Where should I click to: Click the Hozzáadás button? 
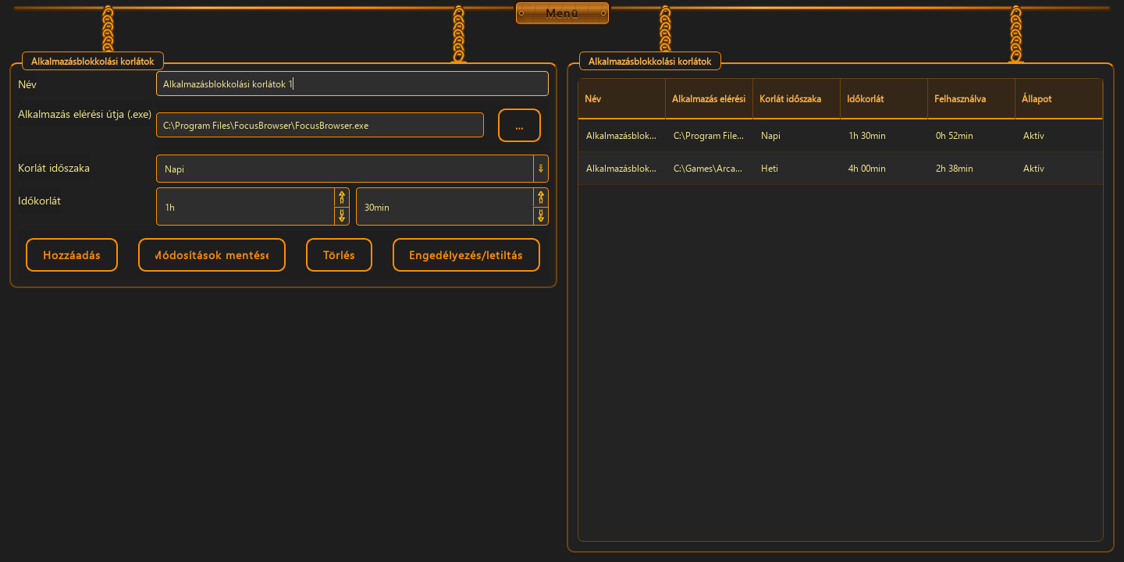[x=72, y=255]
